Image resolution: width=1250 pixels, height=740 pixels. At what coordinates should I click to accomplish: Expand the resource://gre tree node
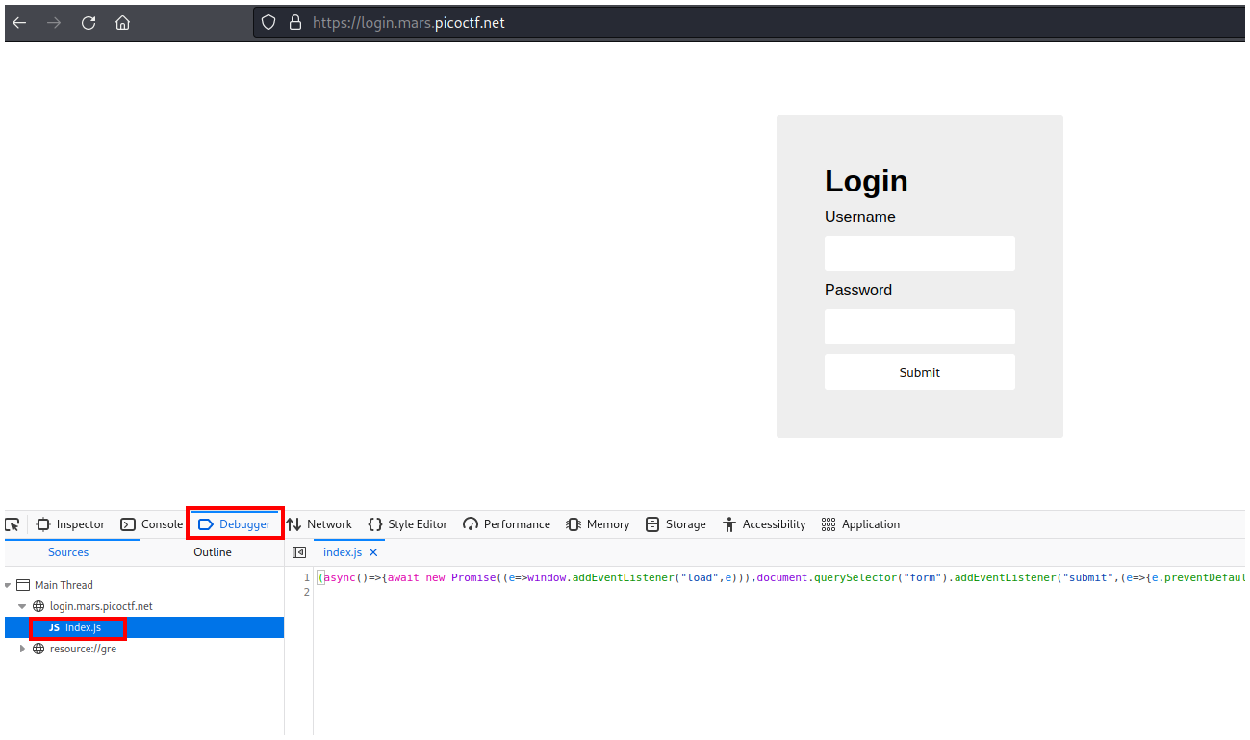pyautogui.click(x=22, y=649)
